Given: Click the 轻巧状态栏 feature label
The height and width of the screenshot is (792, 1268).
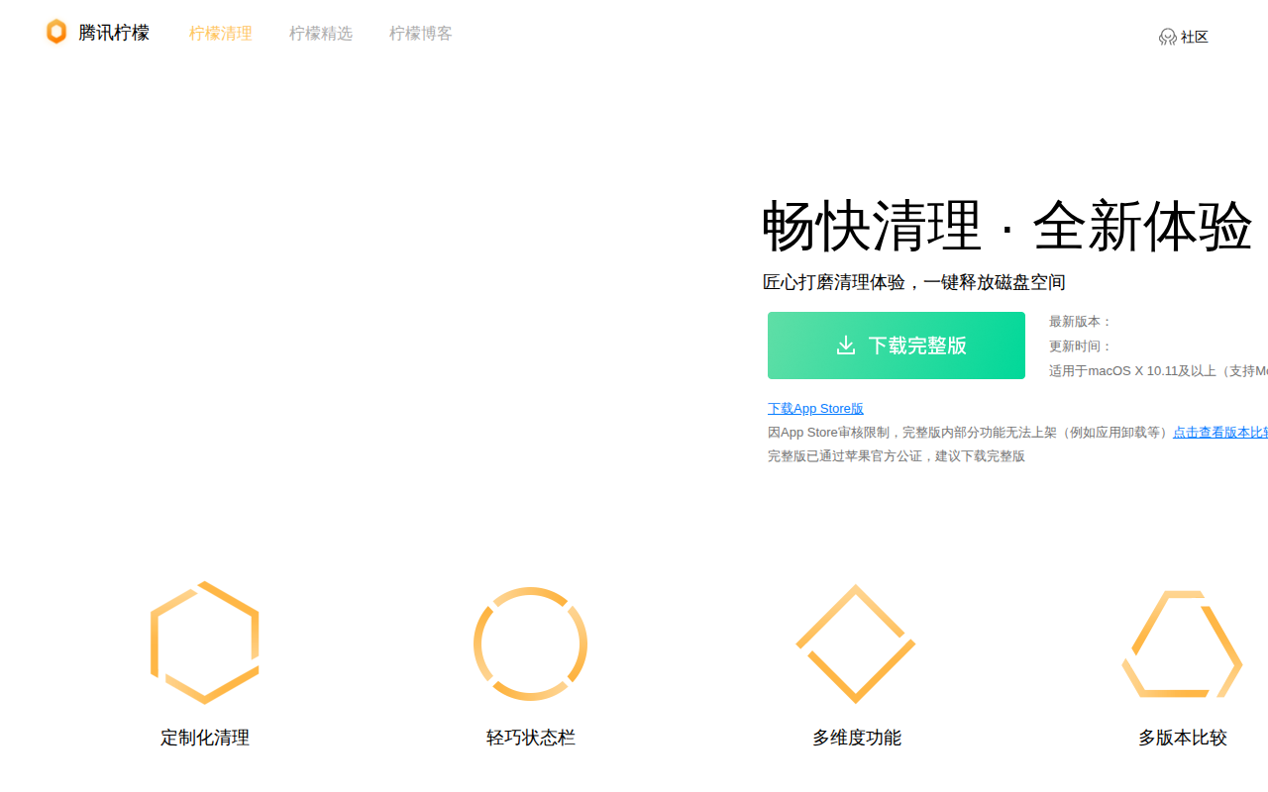Looking at the screenshot, I should 531,738.
